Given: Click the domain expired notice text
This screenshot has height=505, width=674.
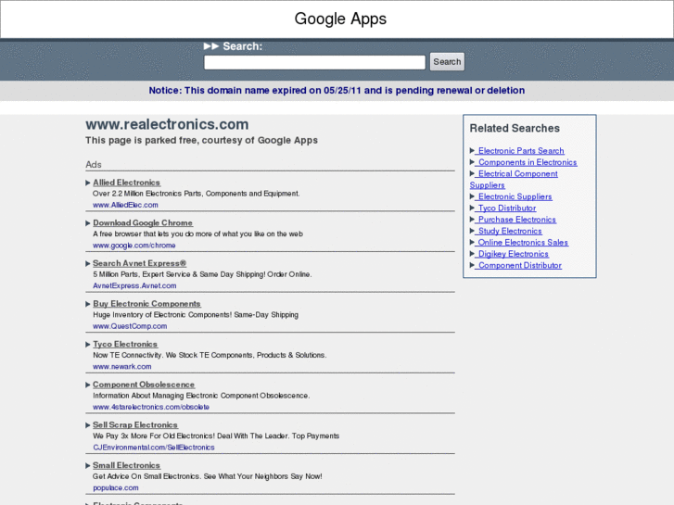Looking at the screenshot, I should (x=337, y=91).
